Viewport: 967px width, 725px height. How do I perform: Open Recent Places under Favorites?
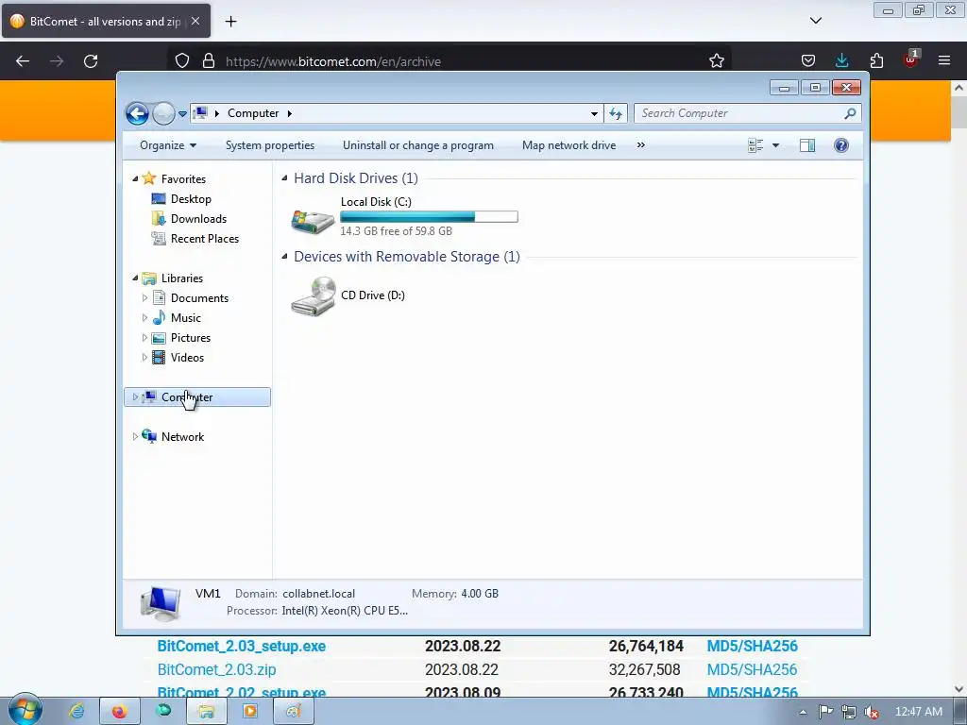(x=205, y=239)
